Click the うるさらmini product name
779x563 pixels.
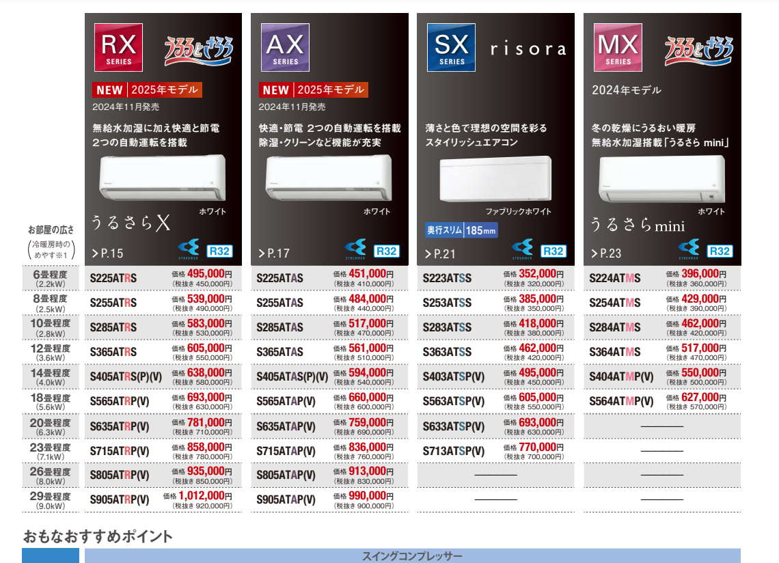(x=638, y=225)
